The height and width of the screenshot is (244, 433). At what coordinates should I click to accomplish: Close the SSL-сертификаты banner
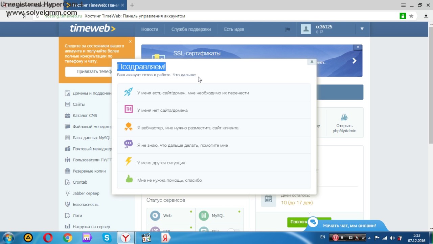pyautogui.click(x=358, y=47)
